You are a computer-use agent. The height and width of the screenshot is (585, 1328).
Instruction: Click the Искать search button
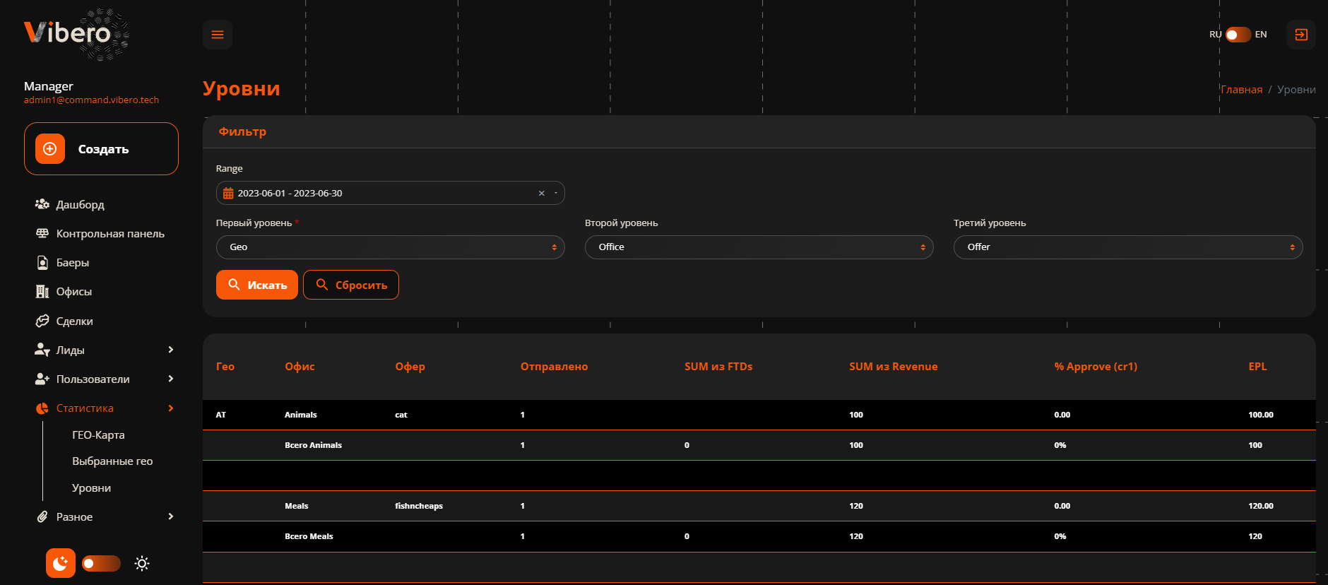[x=257, y=285]
